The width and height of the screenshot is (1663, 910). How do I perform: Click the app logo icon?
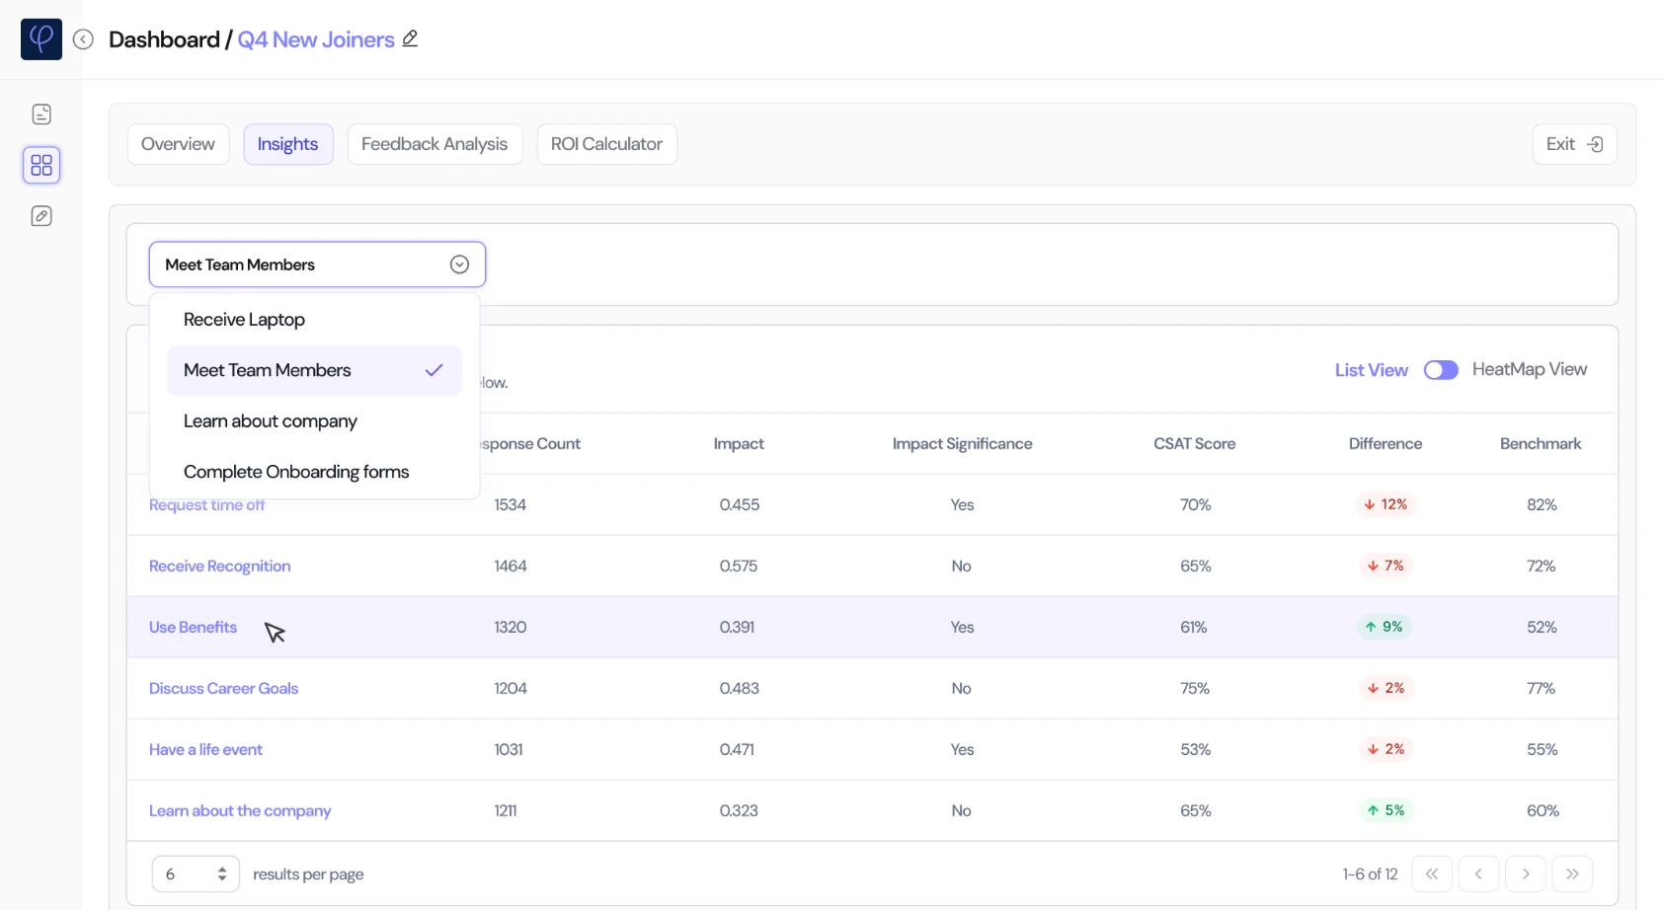(x=41, y=39)
